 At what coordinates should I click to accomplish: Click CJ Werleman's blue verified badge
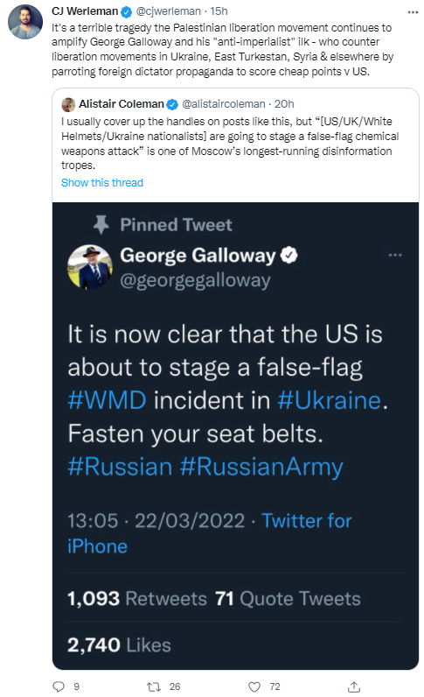[127, 11]
